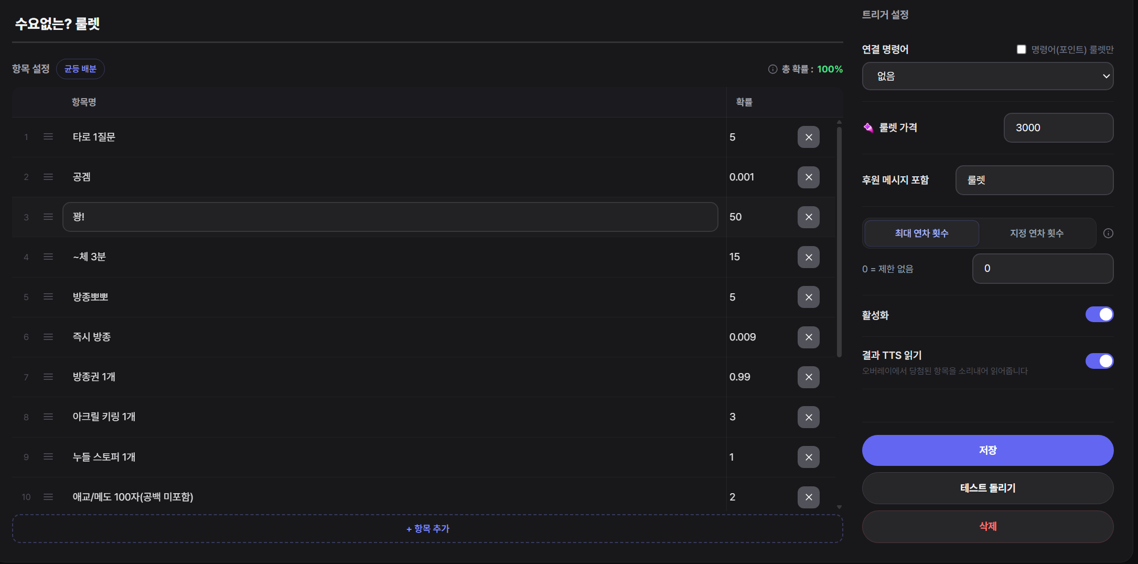Remove the 방종권 1개 item
1138x564 pixels.
[x=808, y=377]
